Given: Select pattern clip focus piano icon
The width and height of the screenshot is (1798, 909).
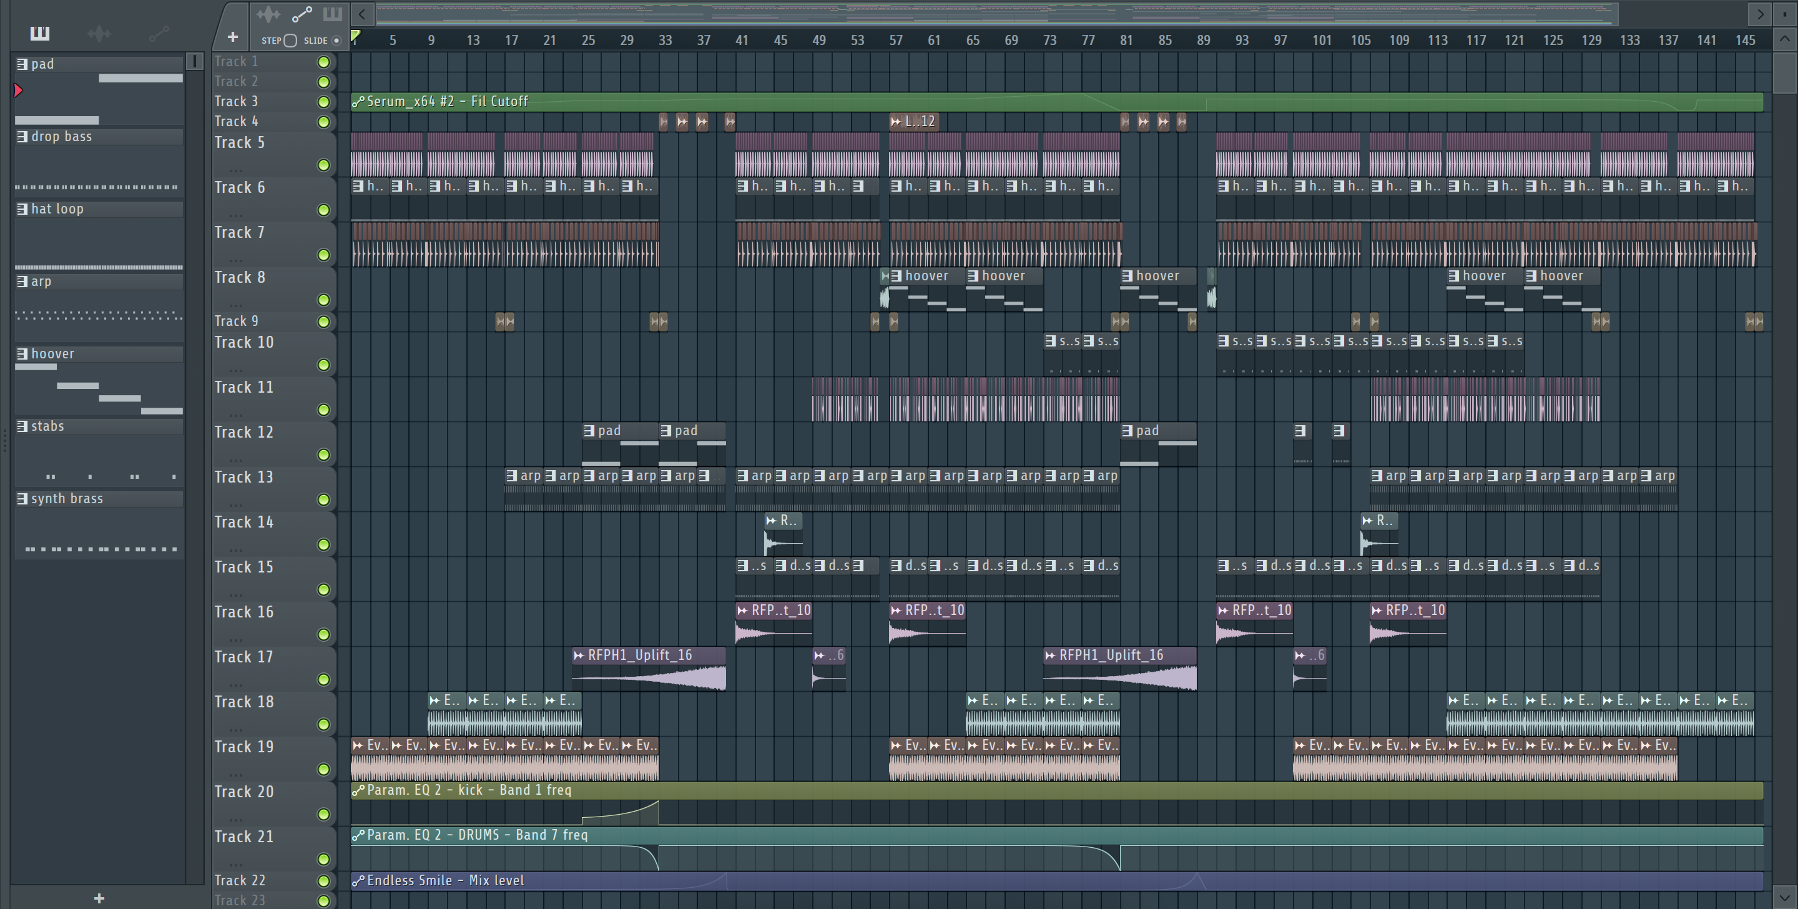Looking at the screenshot, I should [332, 14].
